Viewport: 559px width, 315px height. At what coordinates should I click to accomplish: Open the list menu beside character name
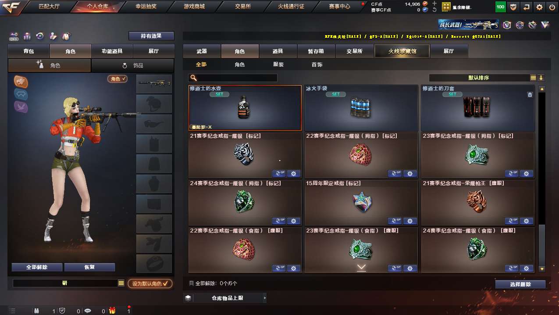point(121,283)
